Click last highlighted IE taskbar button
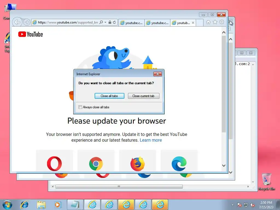The width and height of the screenshot is (280, 210). pos(160,205)
